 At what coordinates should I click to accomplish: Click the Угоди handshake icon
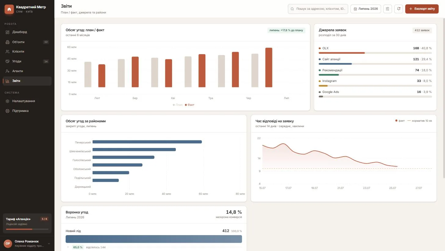[x=8, y=61]
